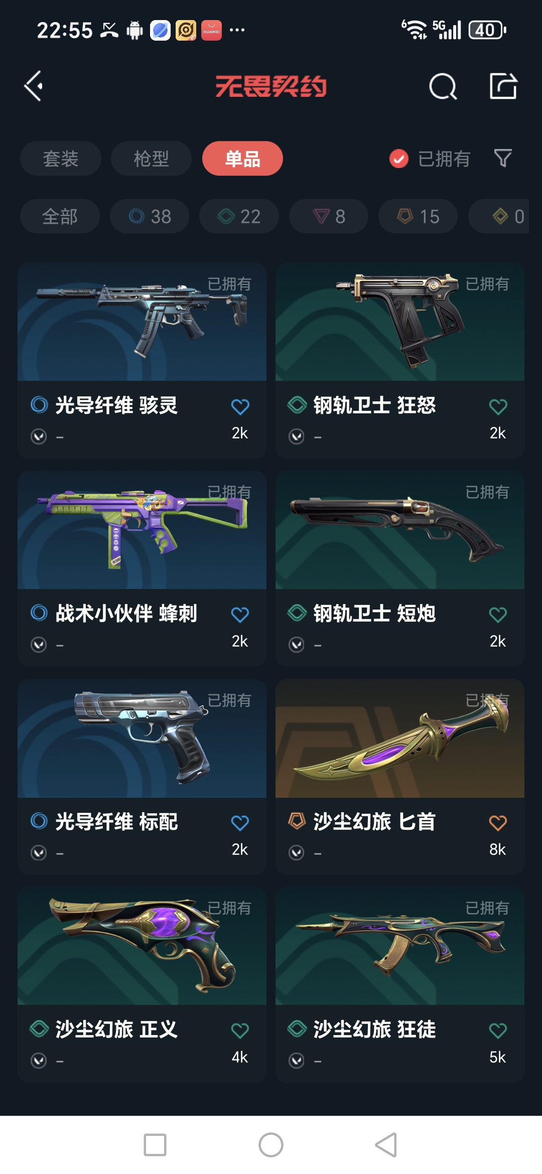542x1174 pixels.
Task: Open the 沙尘幻旅 正义 weapon thumbnail
Action: [x=142, y=946]
